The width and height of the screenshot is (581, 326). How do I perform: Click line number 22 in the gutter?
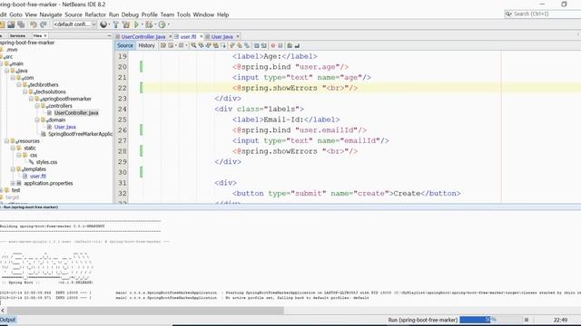pyautogui.click(x=123, y=88)
